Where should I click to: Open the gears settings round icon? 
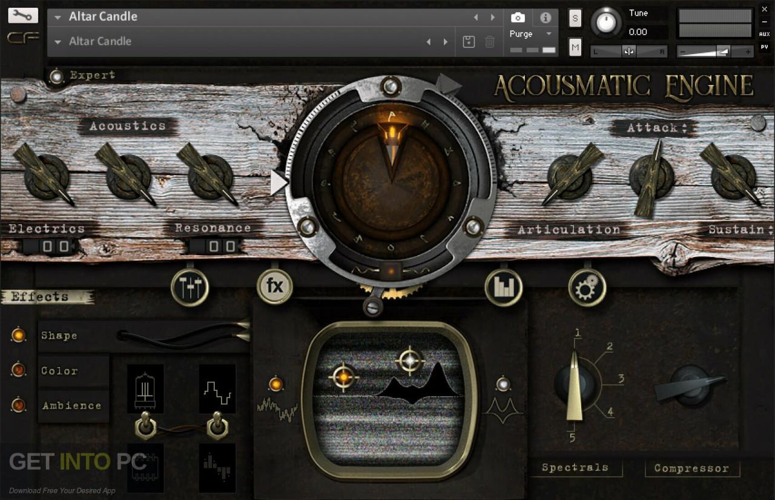587,287
